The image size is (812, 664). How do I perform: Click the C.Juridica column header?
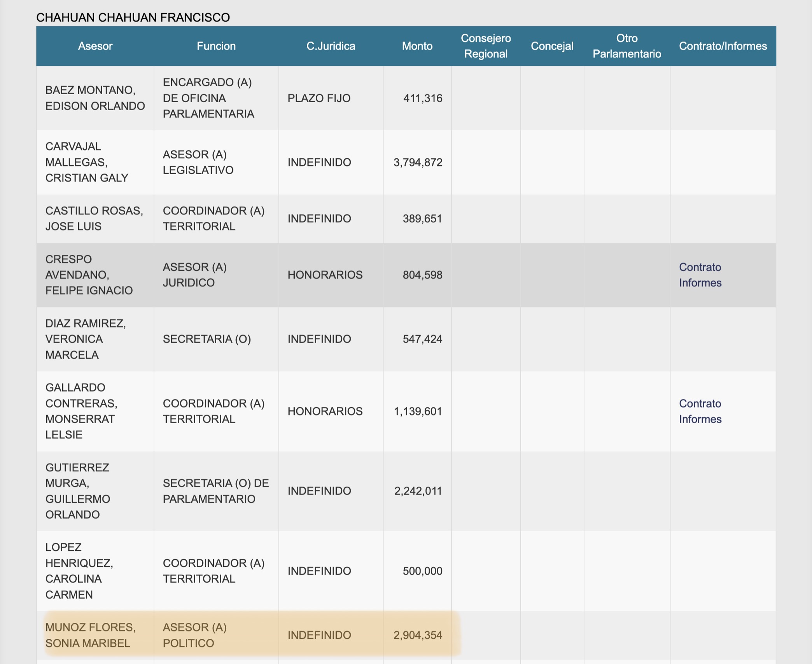[331, 46]
